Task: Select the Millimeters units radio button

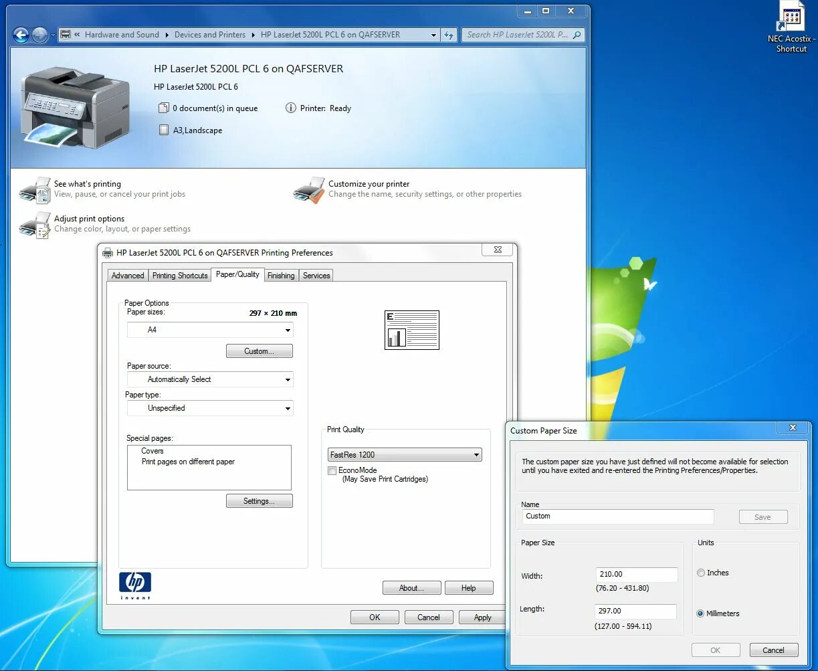Action: (701, 613)
